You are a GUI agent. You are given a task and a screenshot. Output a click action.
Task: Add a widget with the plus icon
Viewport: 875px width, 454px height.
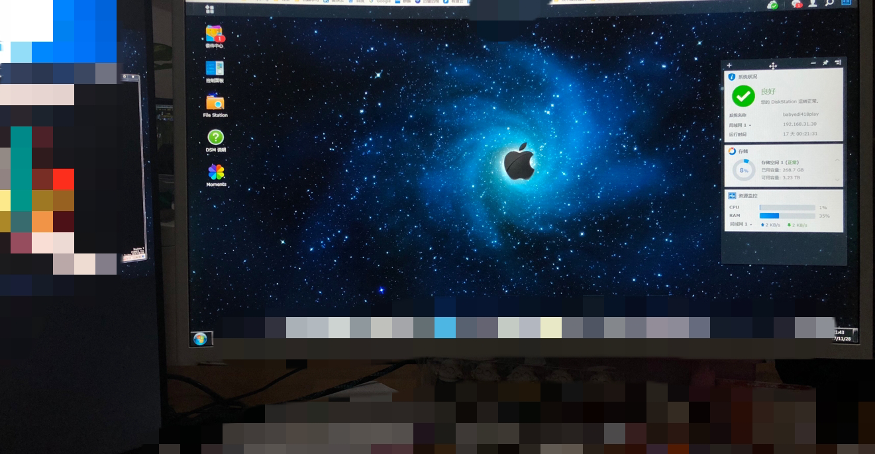click(x=729, y=66)
